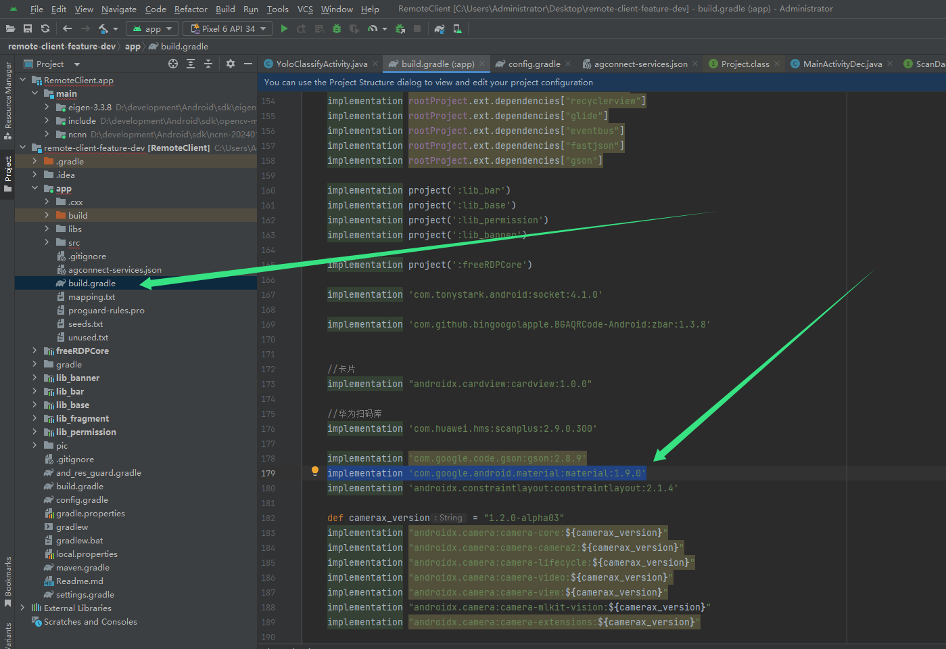Start a debugging session
This screenshot has height=649, width=946.
336,28
